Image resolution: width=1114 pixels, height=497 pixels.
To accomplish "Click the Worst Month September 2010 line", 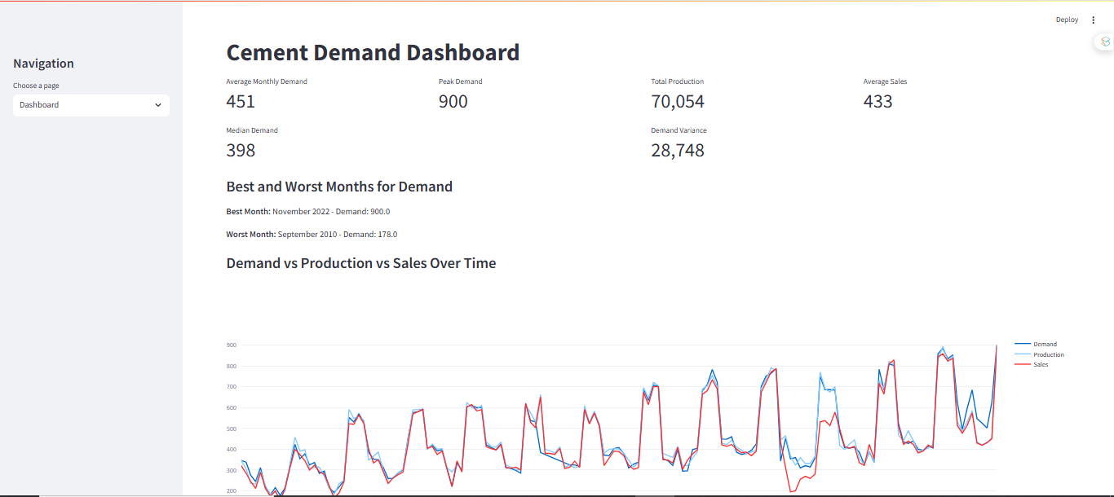I will [312, 235].
